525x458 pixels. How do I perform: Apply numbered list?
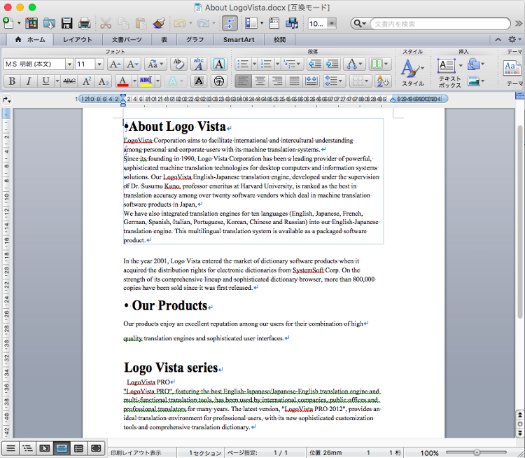point(267,64)
